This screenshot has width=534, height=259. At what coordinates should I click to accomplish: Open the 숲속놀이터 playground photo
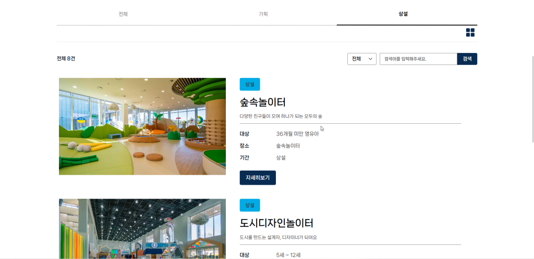(142, 126)
